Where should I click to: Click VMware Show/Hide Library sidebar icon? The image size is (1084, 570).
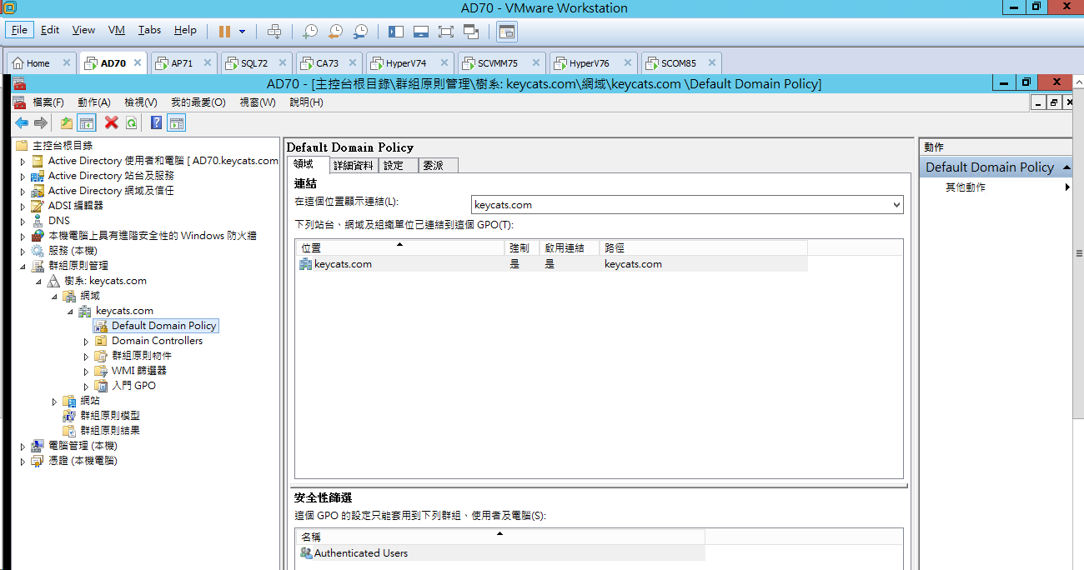pos(396,31)
